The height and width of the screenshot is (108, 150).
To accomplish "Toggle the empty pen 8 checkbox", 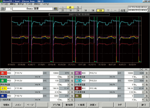I will click(77, 96).
